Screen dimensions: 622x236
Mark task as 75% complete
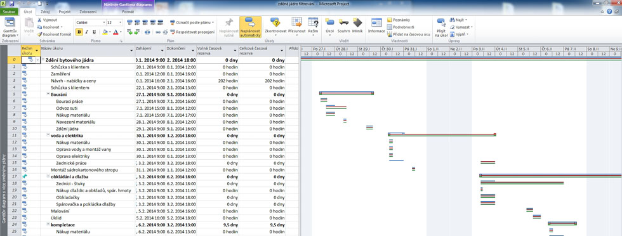point(153,23)
